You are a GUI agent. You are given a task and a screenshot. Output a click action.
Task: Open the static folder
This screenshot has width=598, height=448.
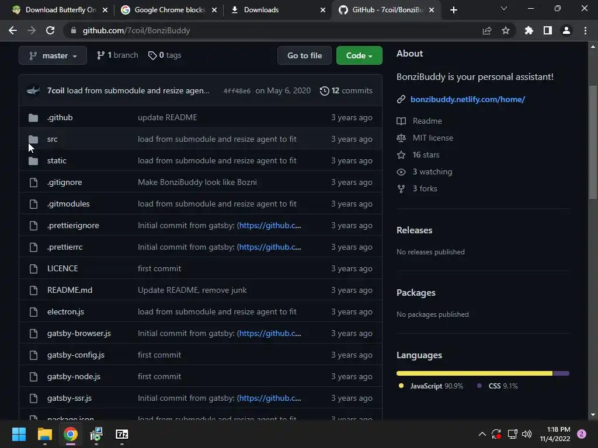(57, 161)
